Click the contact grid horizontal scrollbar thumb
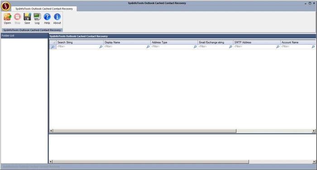Viewport: 317px width, 170px height. [x=144, y=131]
